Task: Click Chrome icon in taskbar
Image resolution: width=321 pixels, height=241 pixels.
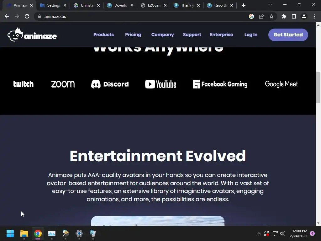Action: (x=38, y=233)
